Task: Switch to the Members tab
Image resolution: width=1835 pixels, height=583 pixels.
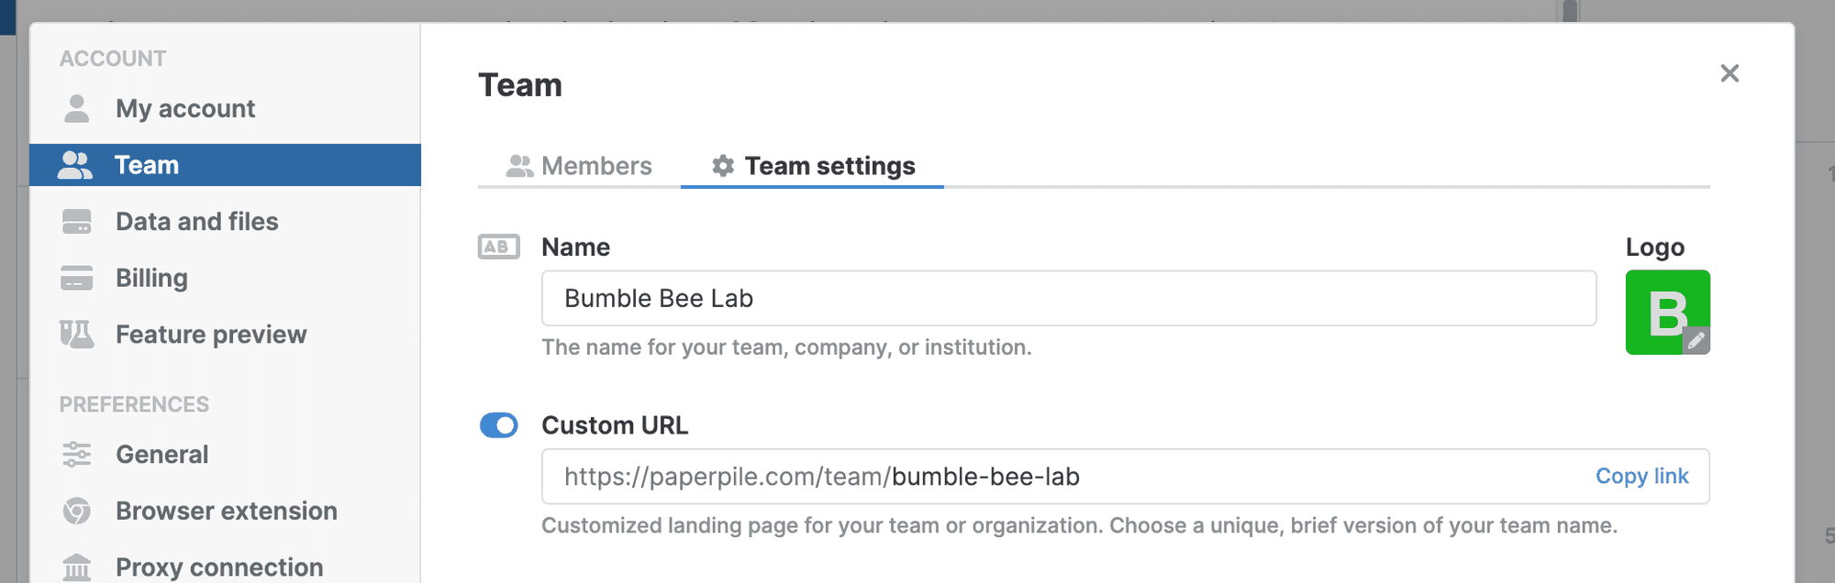Action: tap(580, 166)
